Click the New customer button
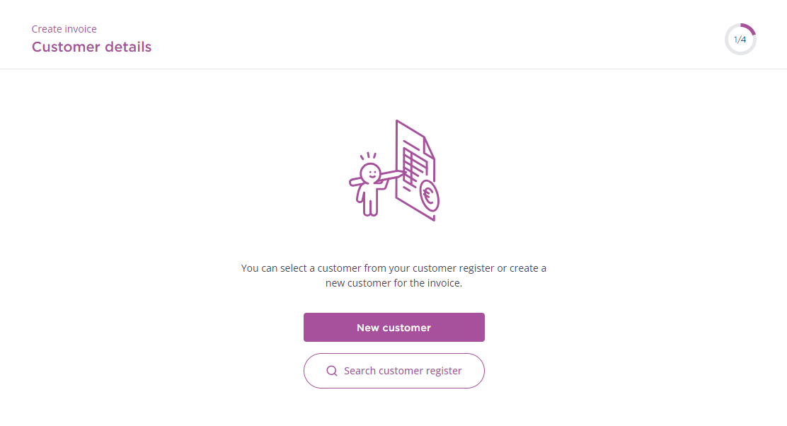This screenshot has width=787, height=426. (394, 327)
